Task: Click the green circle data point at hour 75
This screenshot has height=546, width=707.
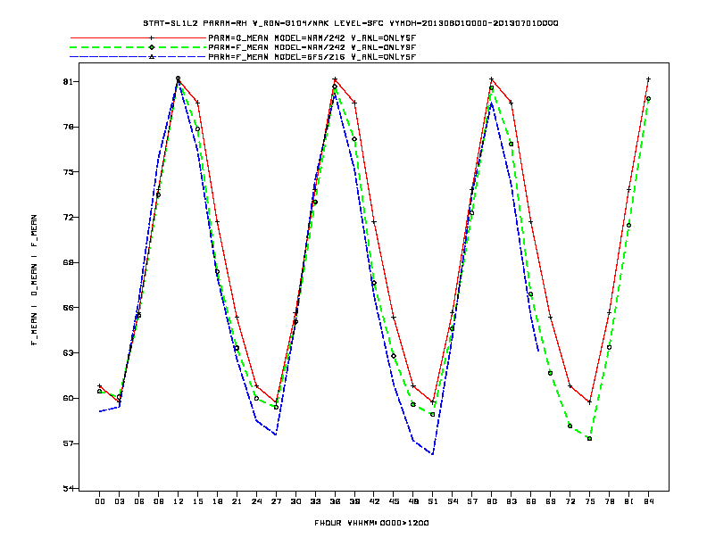Action: pyautogui.click(x=590, y=439)
